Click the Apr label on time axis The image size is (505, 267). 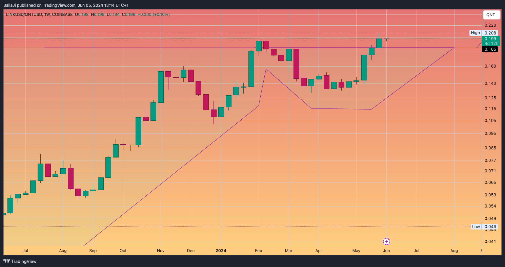point(319,251)
